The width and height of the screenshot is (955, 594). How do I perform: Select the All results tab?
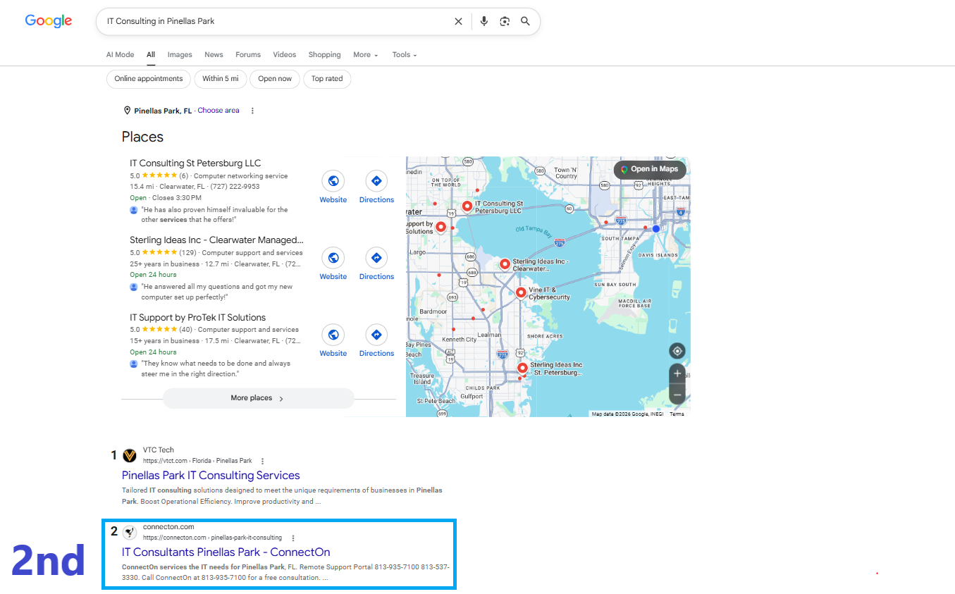151,55
